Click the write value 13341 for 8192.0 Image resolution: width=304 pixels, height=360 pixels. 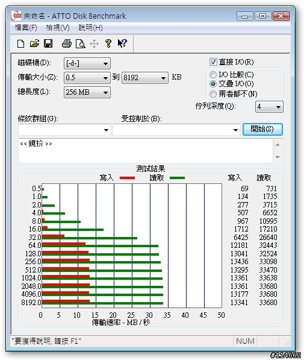(239, 303)
